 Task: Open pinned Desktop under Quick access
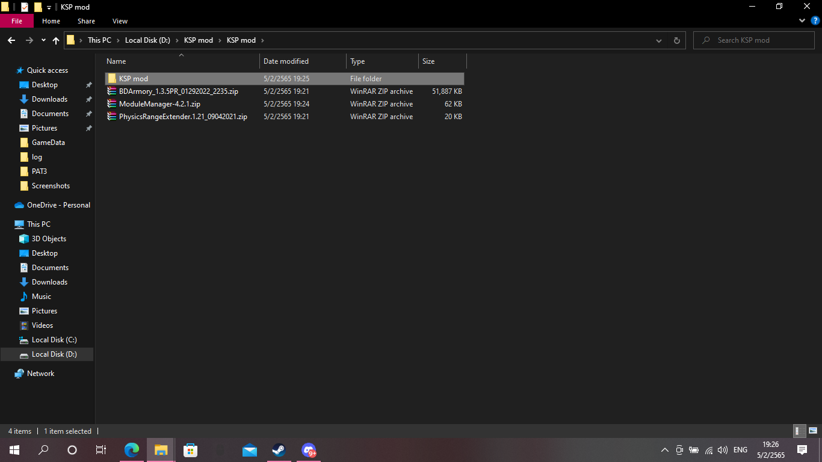point(45,85)
